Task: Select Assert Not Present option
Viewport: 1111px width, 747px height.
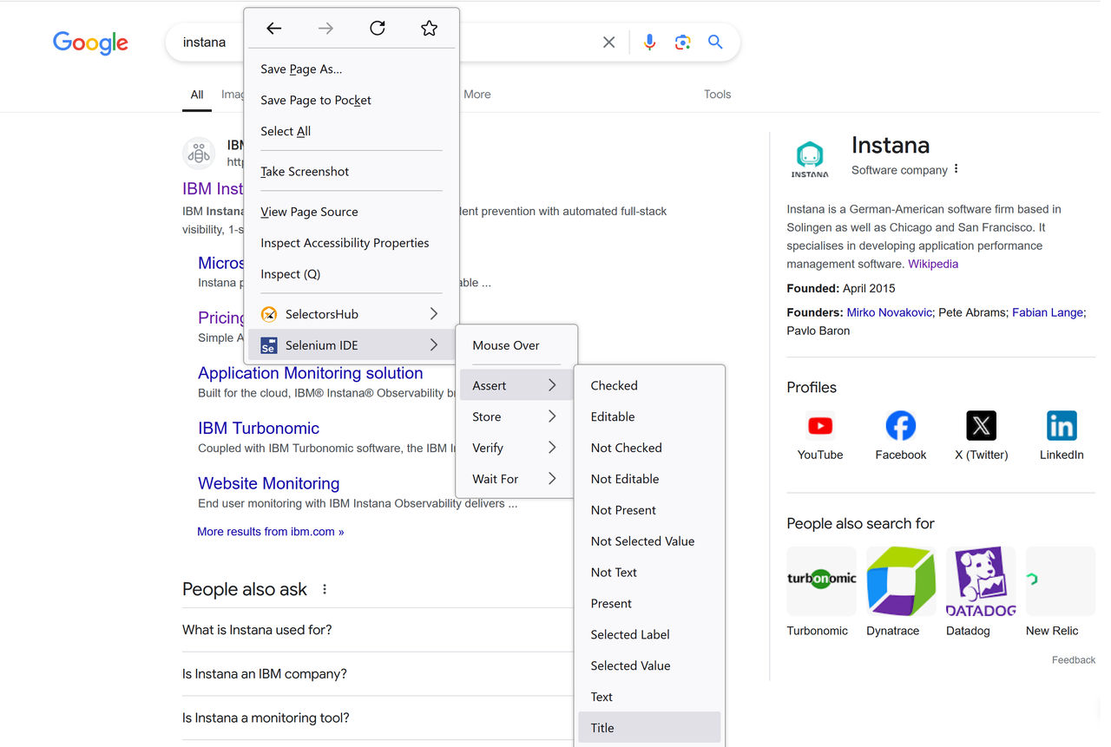Action: 649,510
